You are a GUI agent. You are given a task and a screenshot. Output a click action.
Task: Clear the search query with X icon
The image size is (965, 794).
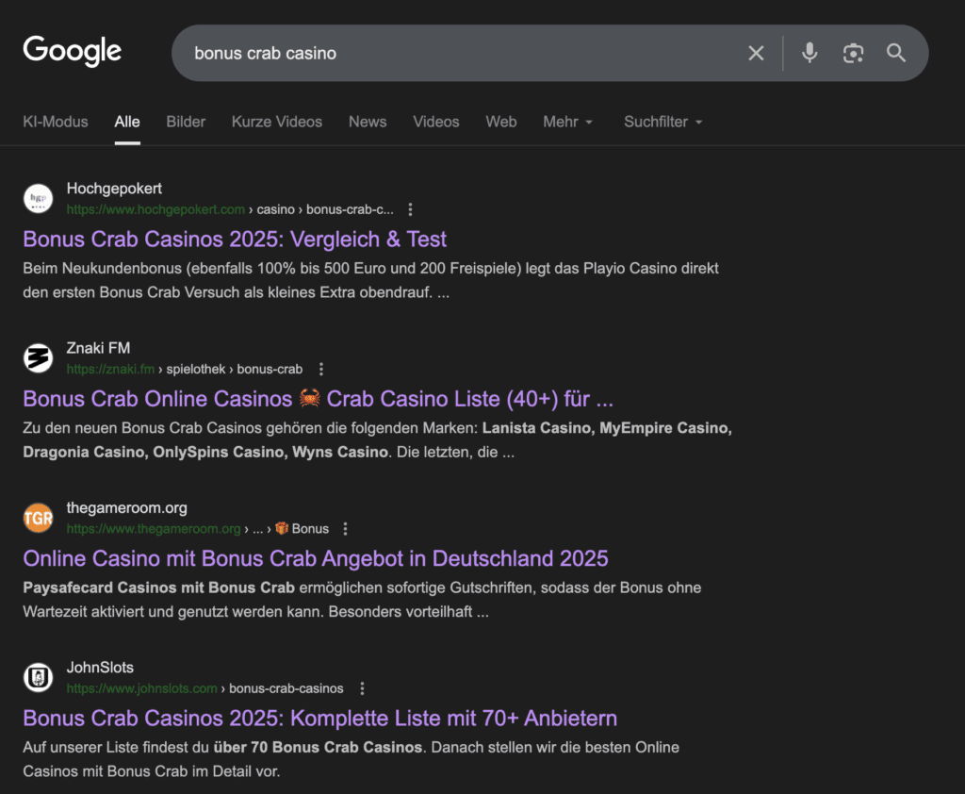click(756, 53)
